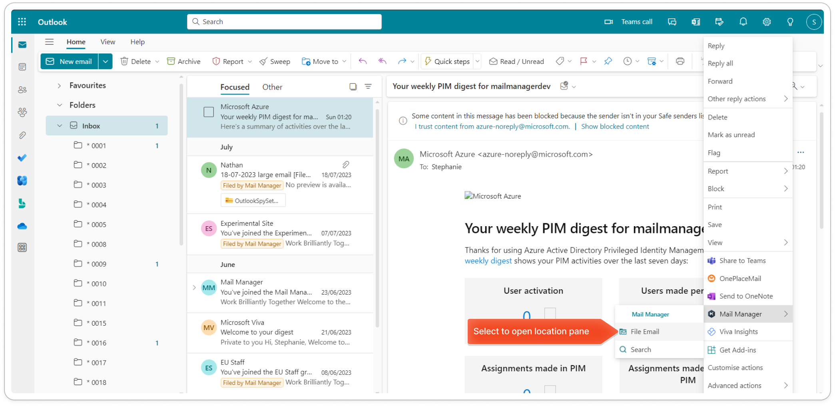Image resolution: width=835 pixels, height=406 pixels.
Task: Switch to the Other inbox tab
Action: (x=272, y=87)
